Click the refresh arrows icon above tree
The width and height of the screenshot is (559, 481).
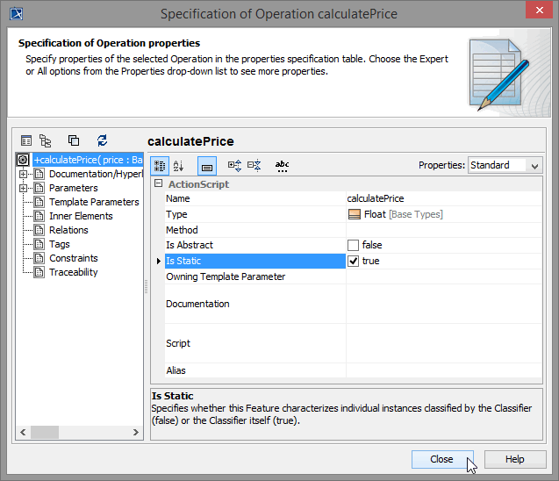click(x=102, y=140)
